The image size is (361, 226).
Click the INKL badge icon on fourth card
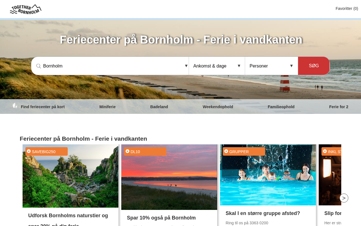[325, 151]
